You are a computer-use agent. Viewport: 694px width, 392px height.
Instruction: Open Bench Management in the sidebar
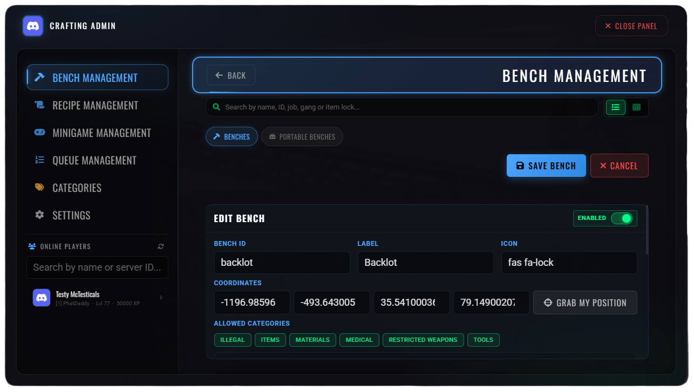(98, 78)
